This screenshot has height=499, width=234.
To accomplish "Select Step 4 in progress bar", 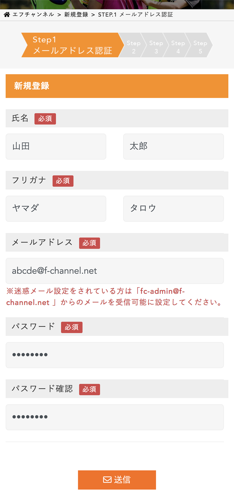I will click(178, 47).
